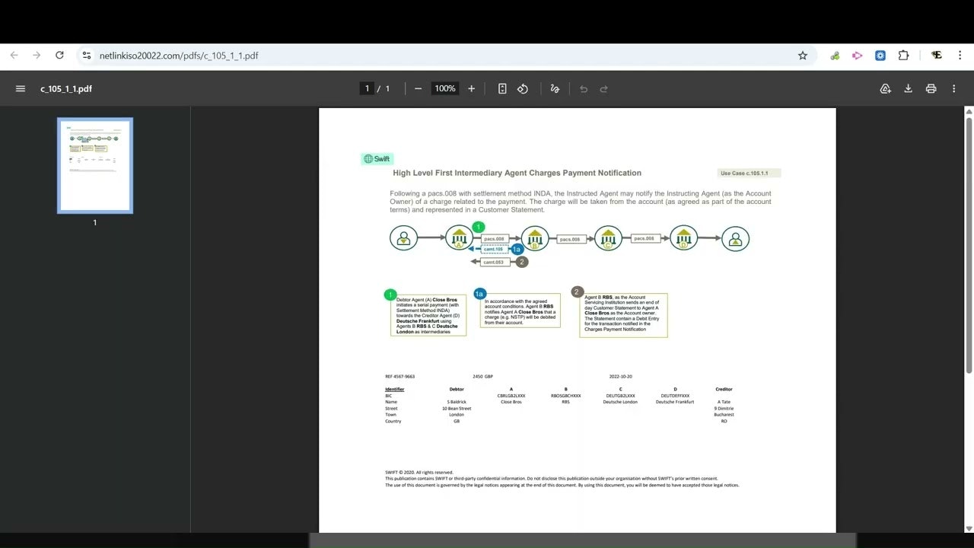Click the browser Back arrow
Screen dimensions: 974x548
click(x=14, y=56)
